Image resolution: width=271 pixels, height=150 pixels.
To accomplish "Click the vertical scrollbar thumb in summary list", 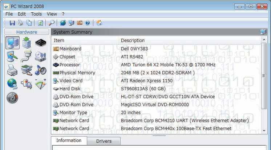I will coord(264,76).
